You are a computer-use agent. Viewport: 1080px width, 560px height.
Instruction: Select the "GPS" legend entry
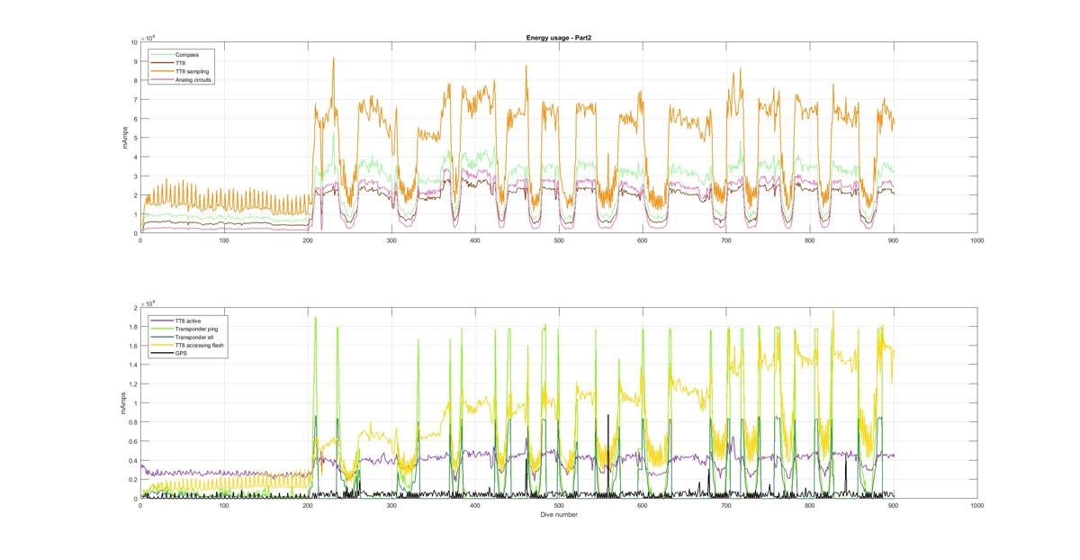point(182,354)
